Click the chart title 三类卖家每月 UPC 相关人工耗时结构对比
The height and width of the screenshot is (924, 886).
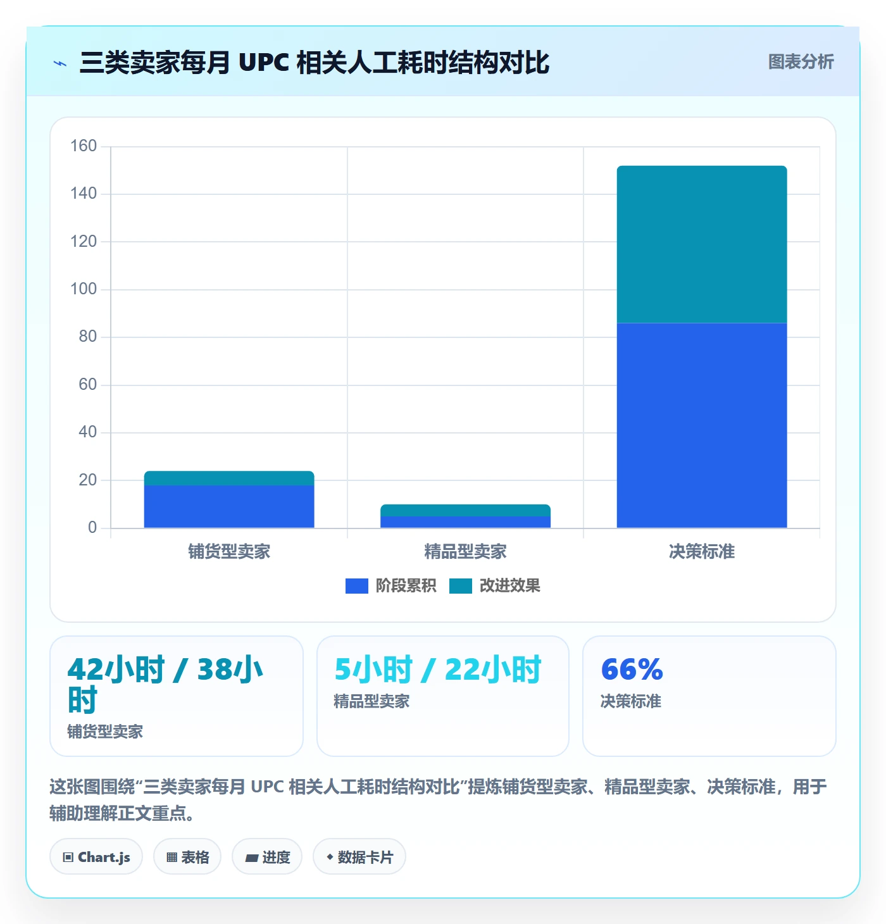[315, 63]
